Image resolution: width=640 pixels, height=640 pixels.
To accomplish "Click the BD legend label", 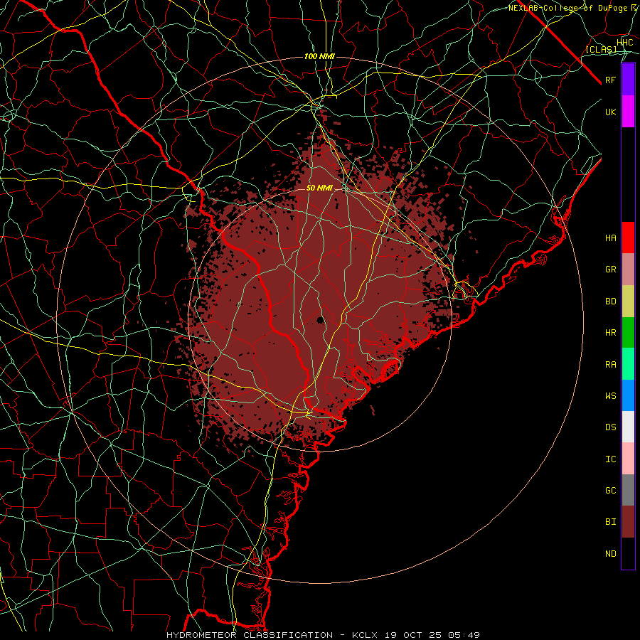I will pyautogui.click(x=611, y=302).
